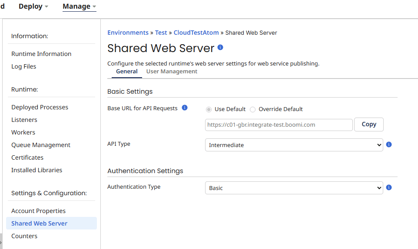Expand the Manage menu
The image size is (418, 249).
pos(79,7)
